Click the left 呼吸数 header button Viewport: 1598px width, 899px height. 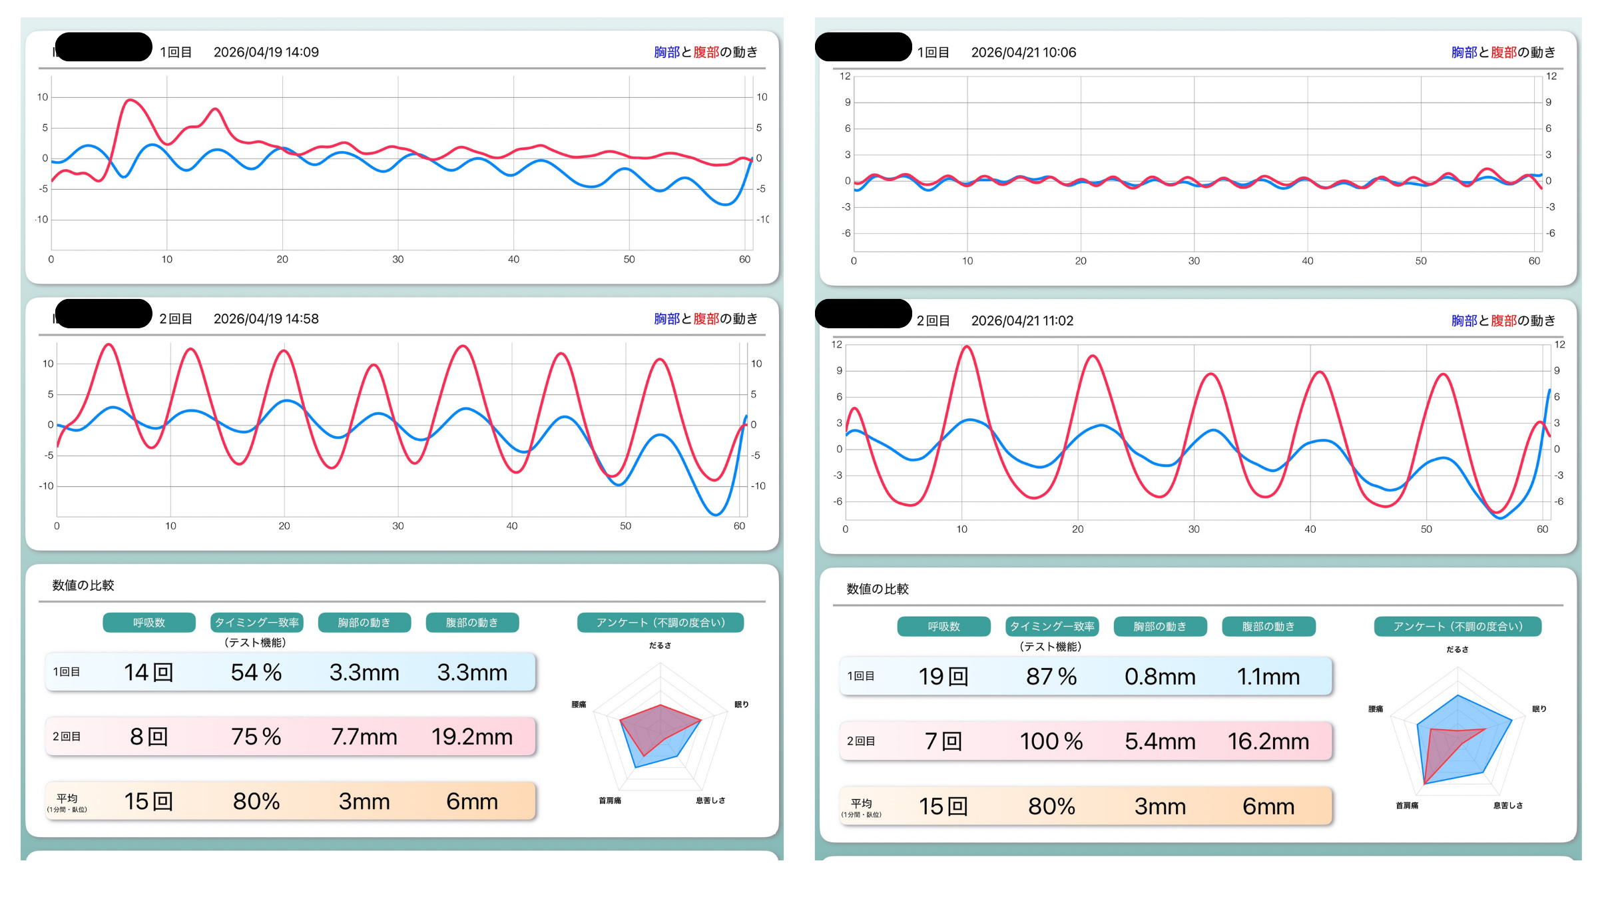(148, 623)
